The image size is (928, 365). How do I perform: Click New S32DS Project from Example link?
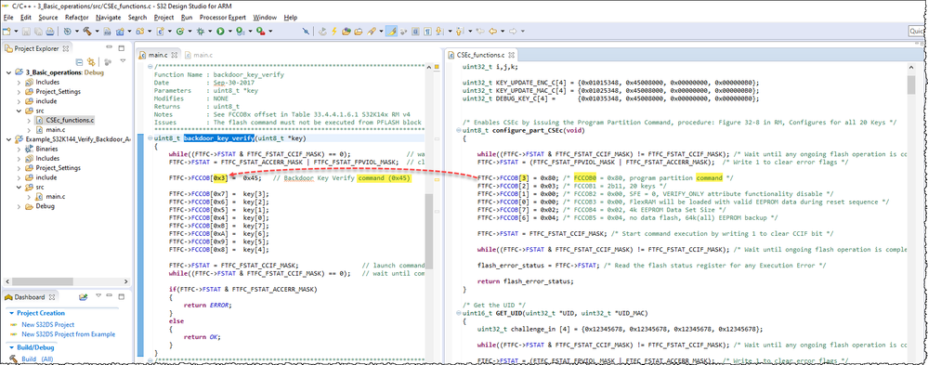[68, 334]
